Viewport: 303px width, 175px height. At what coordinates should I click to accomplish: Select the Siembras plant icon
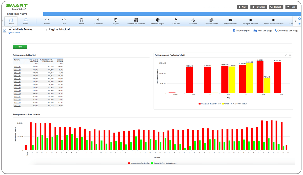(98, 20)
